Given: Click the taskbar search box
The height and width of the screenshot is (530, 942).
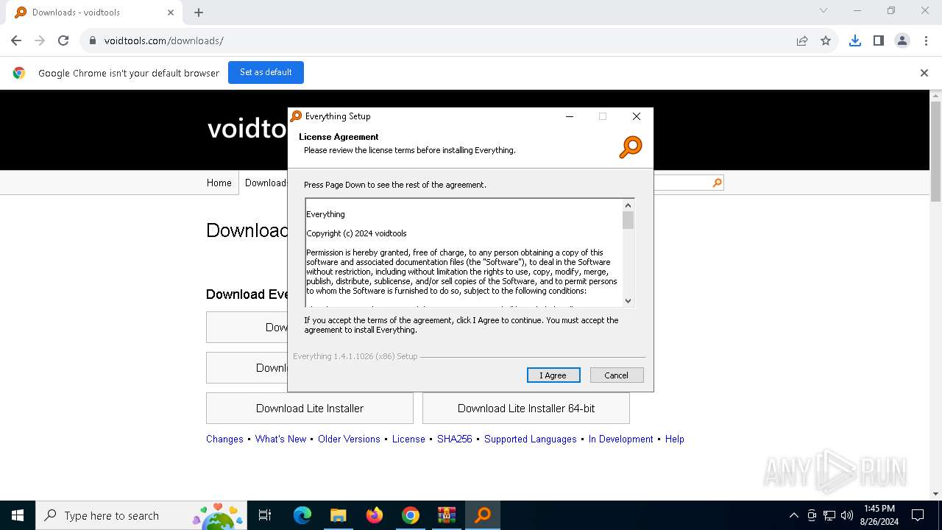Looking at the screenshot, I should point(141,515).
